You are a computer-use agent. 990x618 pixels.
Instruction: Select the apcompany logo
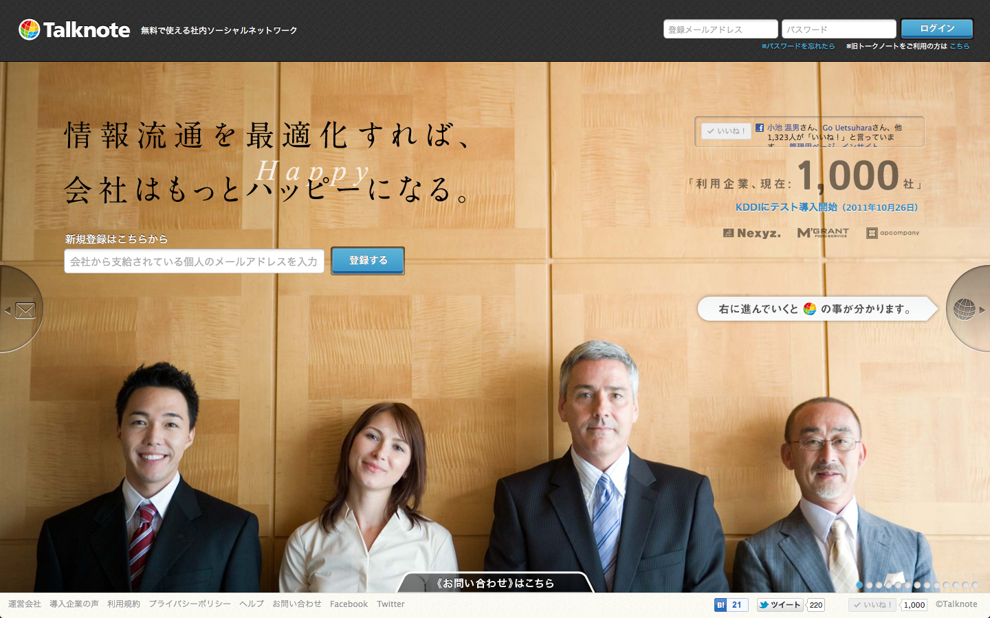click(x=893, y=233)
